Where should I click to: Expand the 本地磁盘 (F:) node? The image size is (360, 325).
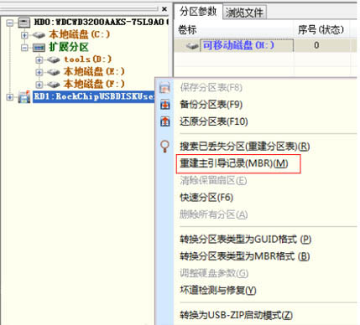(39, 85)
